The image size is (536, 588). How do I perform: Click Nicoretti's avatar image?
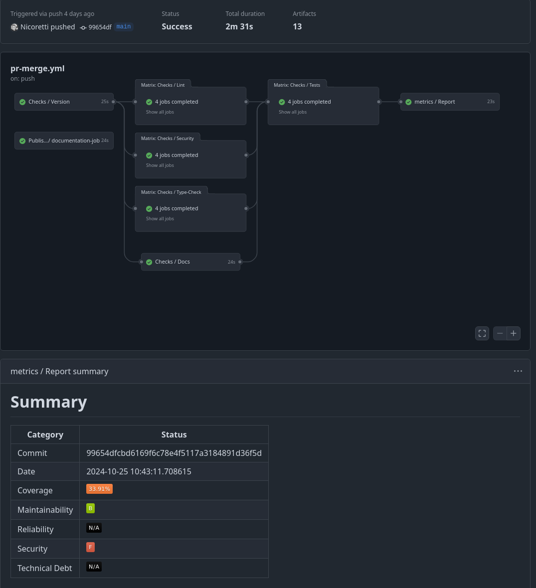pyautogui.click(x=14, y=27)
